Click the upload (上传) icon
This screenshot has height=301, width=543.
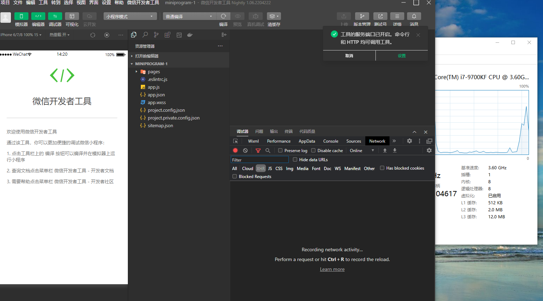344,16
